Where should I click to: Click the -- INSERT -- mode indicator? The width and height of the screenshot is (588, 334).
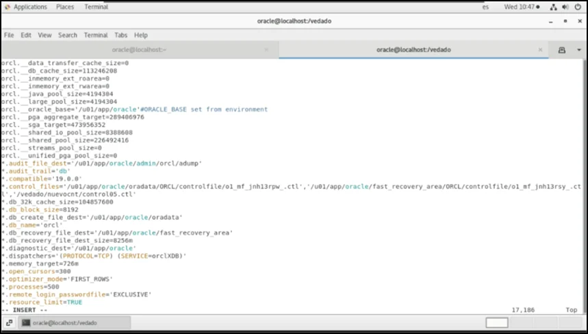pyautogui.click(x=25, y=310)
